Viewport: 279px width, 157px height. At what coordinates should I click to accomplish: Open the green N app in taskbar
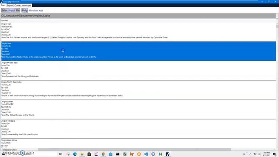tap(160, 154)
